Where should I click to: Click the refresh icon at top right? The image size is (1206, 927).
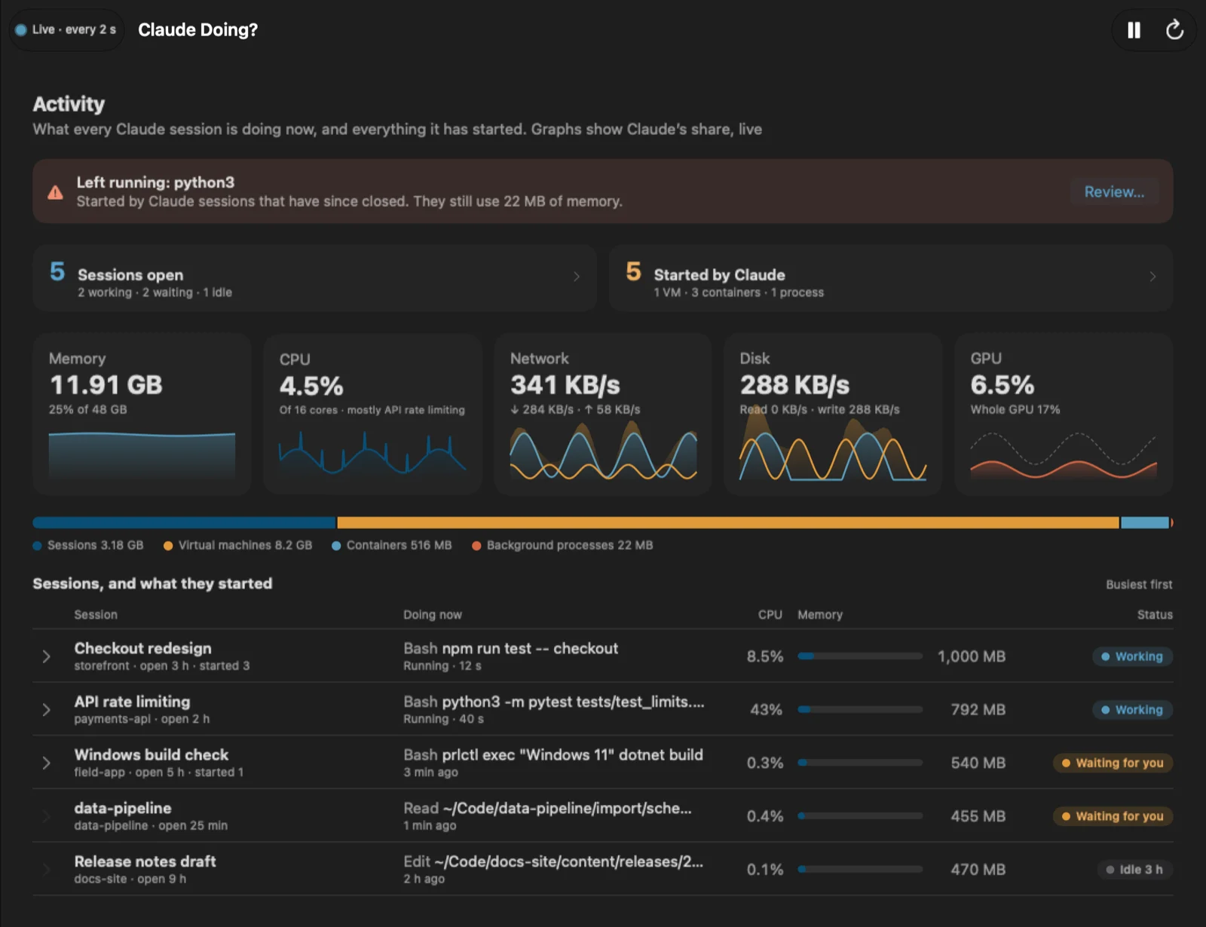point(1174,30)
